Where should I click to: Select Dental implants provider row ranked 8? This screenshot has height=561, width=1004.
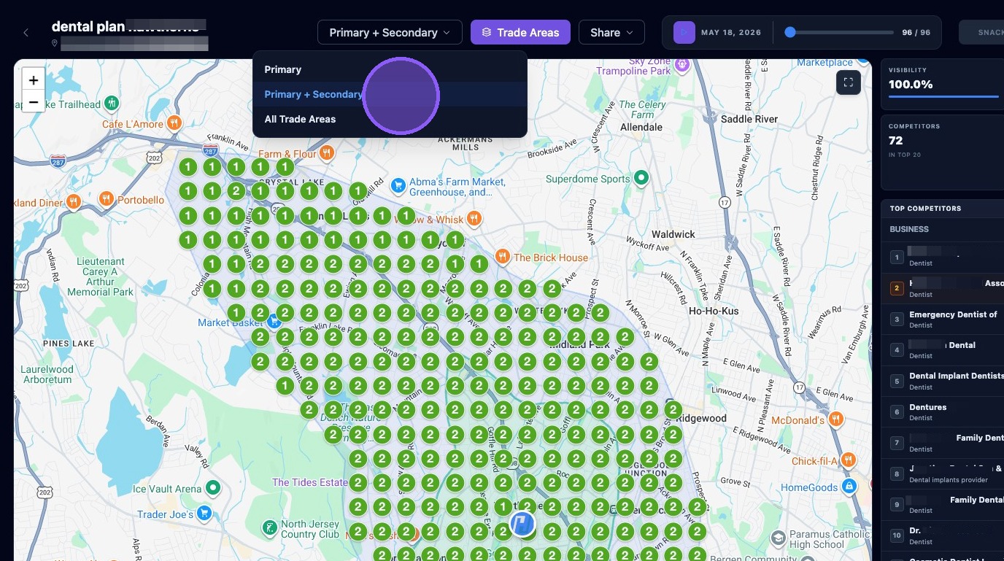pos(943,474)
